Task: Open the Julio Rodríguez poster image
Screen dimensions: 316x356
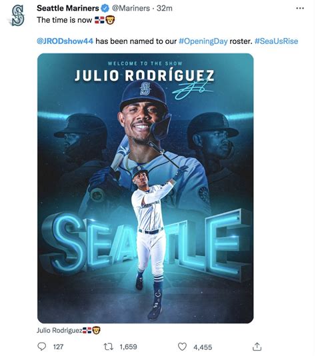Action: (145, 188)
